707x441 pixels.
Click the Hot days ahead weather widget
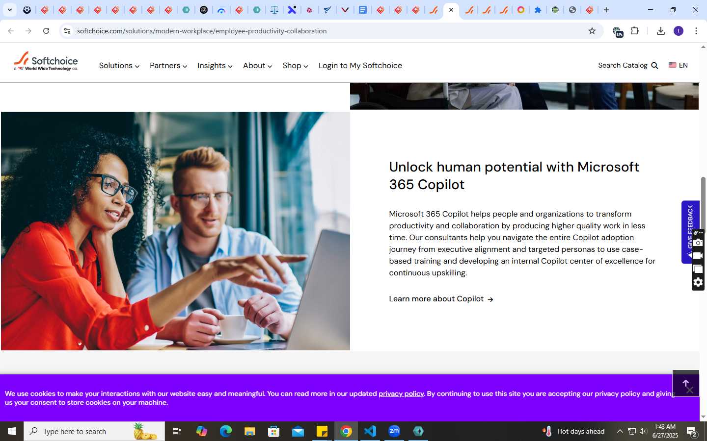[x=573, y=431]
